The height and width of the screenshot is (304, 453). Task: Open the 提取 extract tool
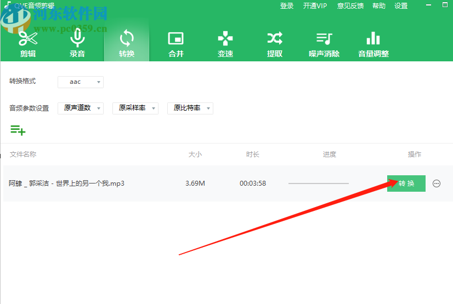[x=275, y=44]
